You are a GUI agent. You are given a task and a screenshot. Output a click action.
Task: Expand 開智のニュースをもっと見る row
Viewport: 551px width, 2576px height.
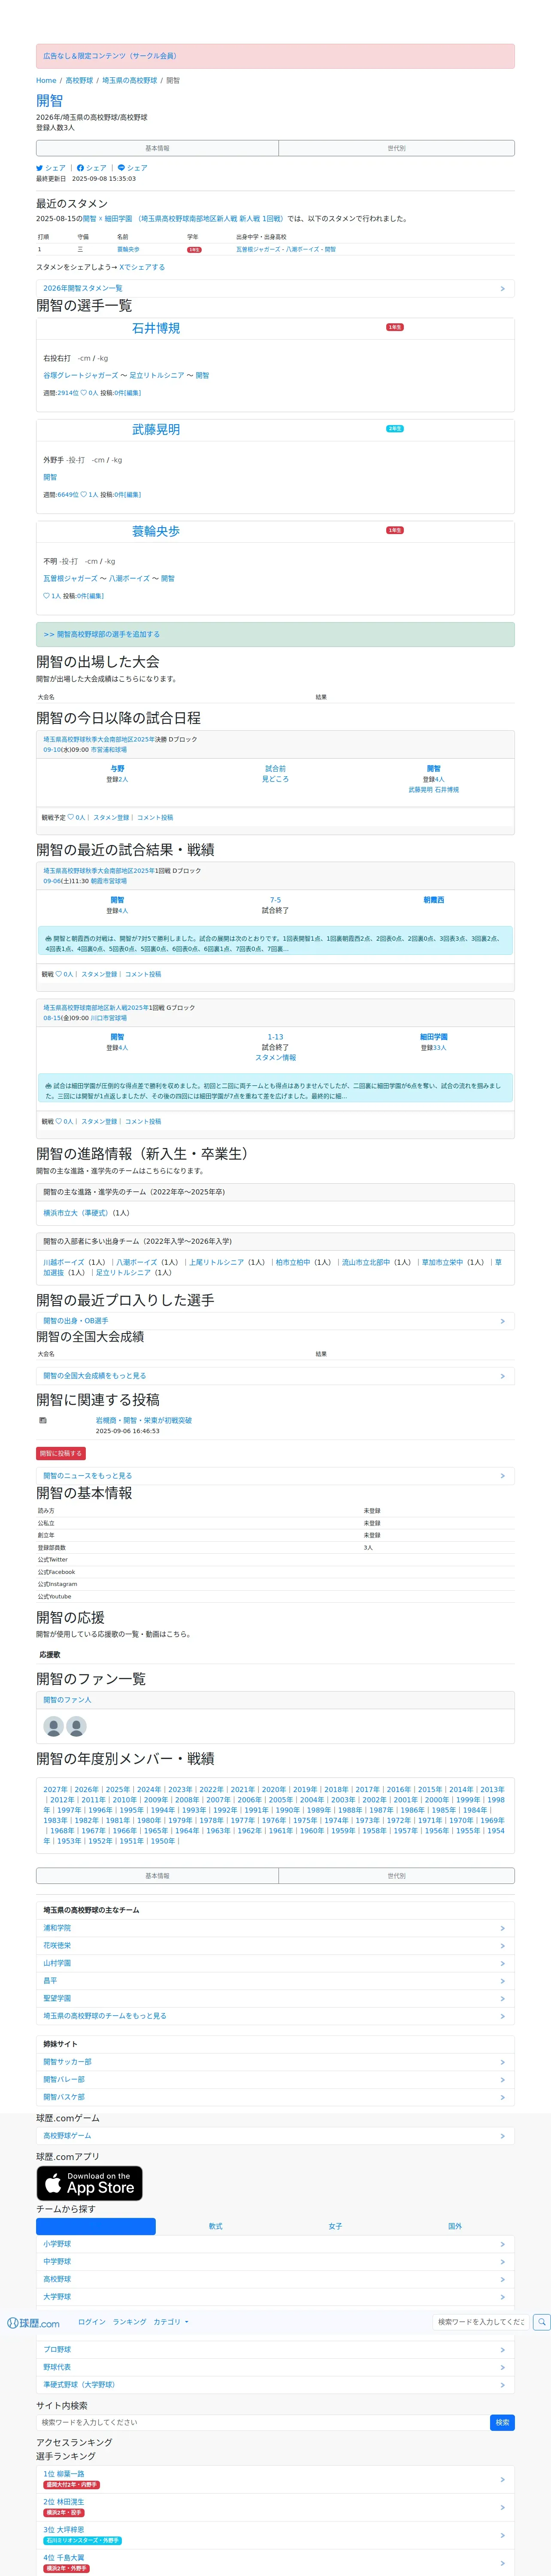[275, 1476]
